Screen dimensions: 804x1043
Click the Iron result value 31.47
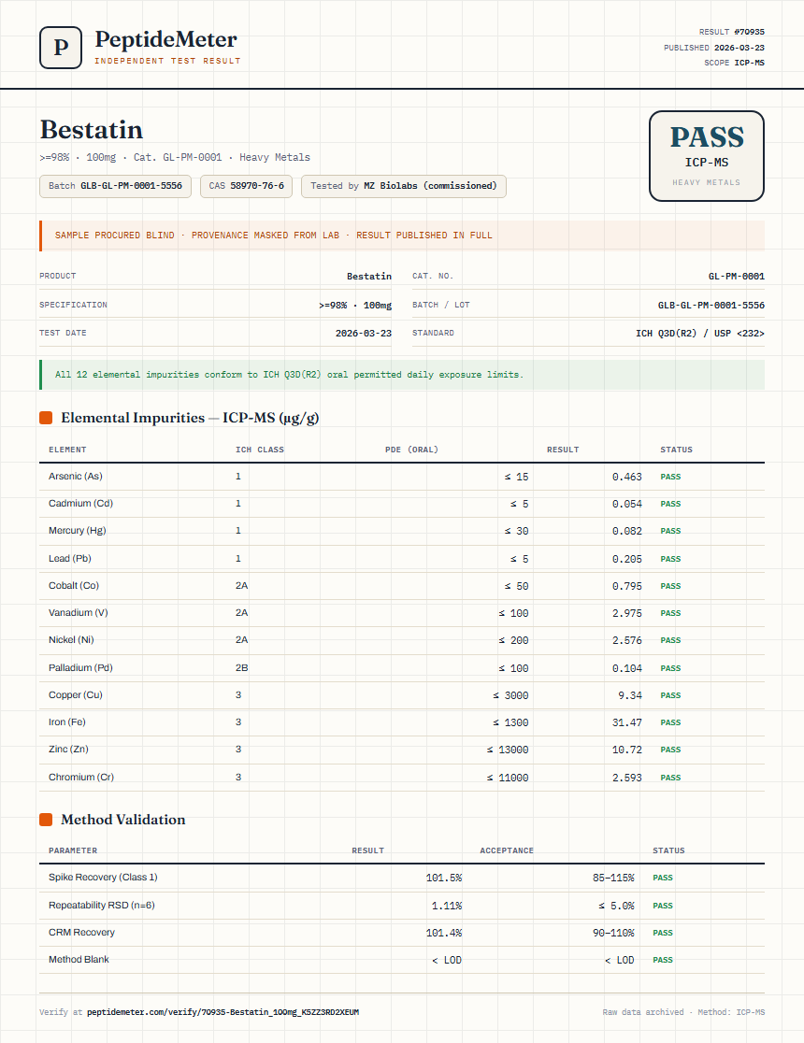tap(627, 723)
